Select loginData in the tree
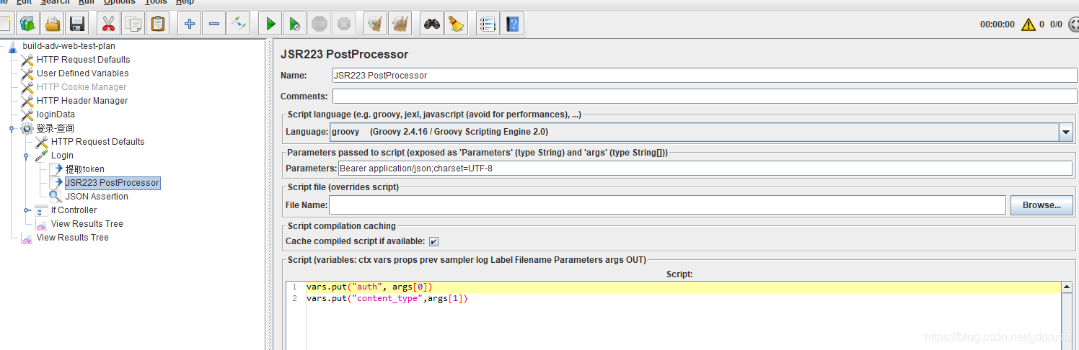 click(56, 115)
